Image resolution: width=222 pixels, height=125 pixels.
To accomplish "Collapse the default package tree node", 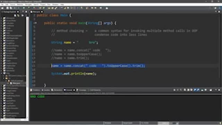I will pos(6,81).
